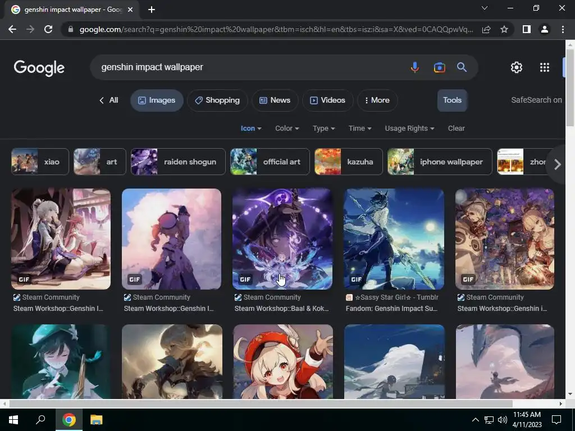Open the Windows notification center
This screenshot has height=431, width=575.
point(556,420)
